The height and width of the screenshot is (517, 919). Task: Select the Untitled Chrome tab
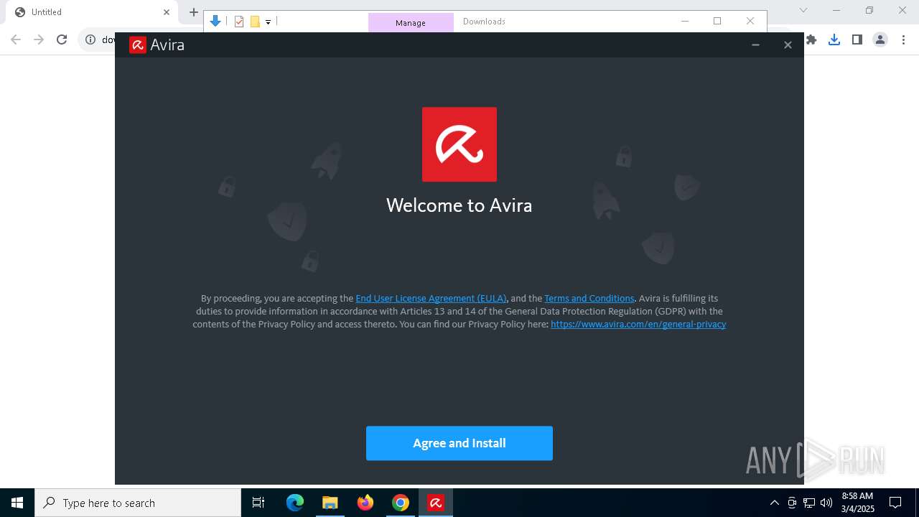coord(93,12)
